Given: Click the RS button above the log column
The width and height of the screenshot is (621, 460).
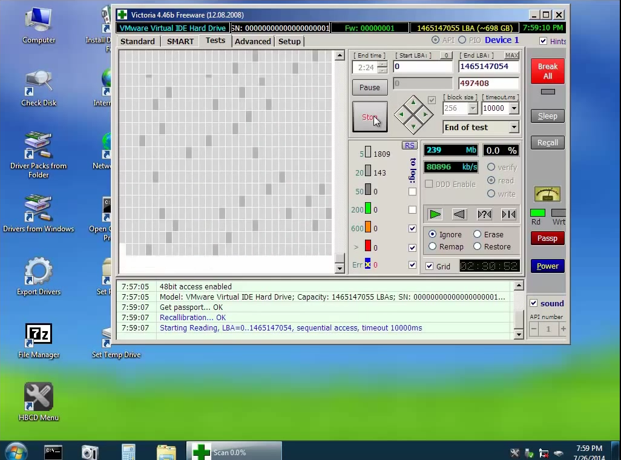Looking at the screenshot, I should [410, 145].
